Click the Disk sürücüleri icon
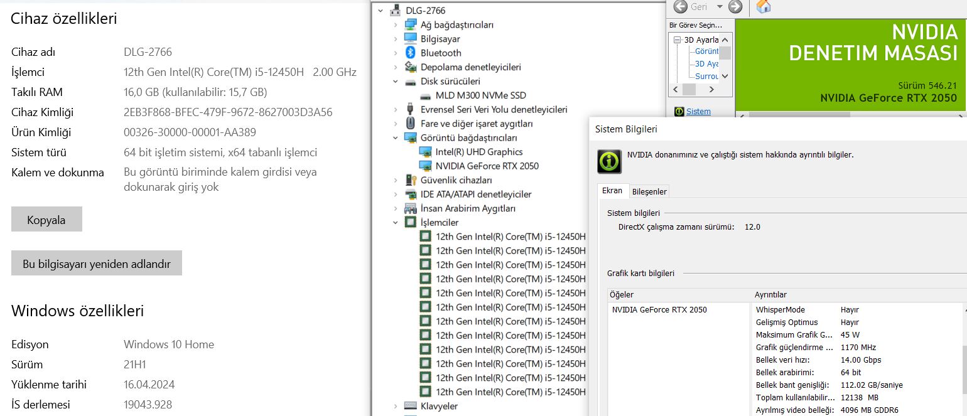Screen dimensions: 967x416 click(411, 81)
